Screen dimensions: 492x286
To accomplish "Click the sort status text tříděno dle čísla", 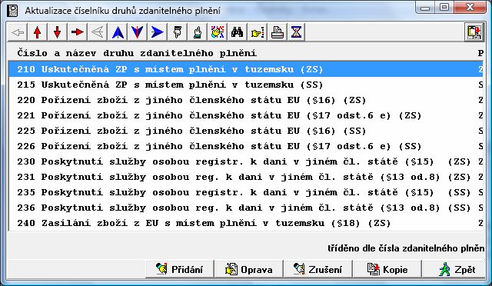I will point(406,248).
